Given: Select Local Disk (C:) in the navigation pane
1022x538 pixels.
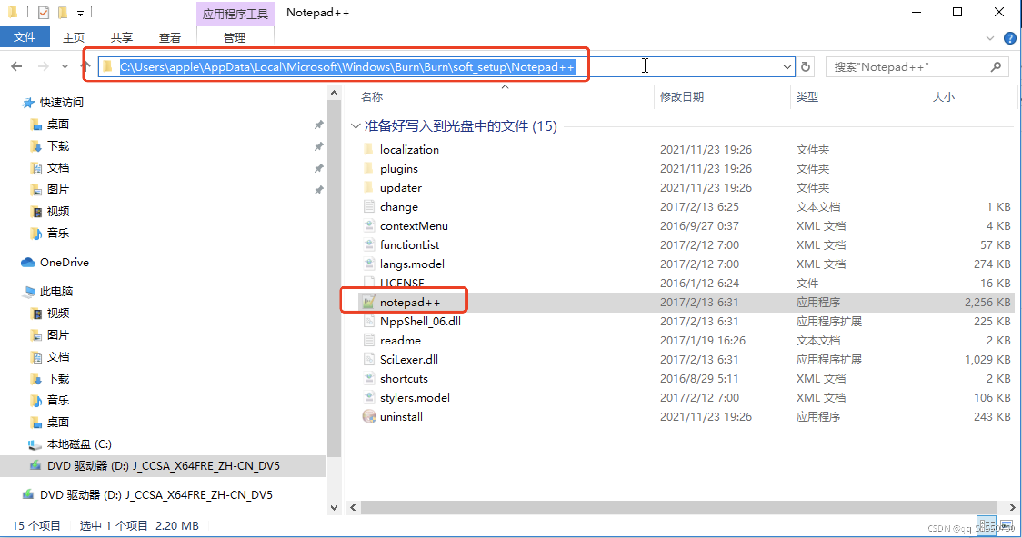Looking at the screenshot, I should tap(79, 444).
